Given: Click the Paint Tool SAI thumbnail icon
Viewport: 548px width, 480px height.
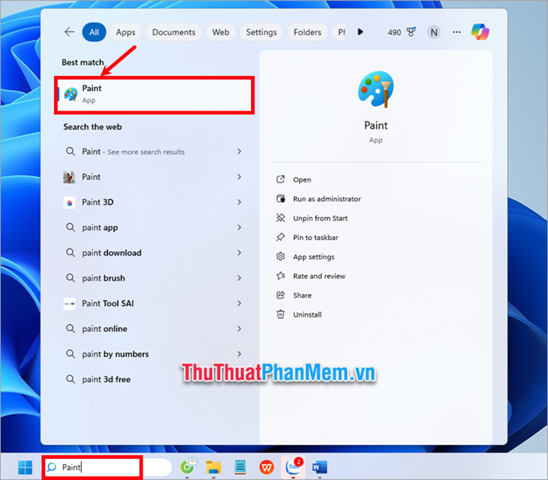Looking at the screenshot, I should (70, 304).
